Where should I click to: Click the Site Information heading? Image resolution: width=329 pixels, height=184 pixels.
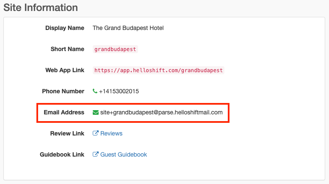click(x=41, y=8)
